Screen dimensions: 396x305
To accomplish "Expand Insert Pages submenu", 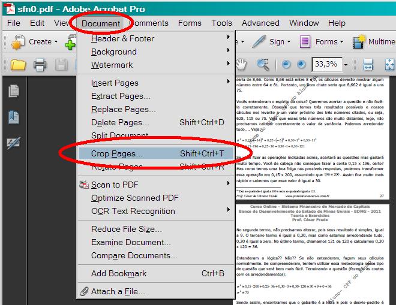I will coord(155,83).
